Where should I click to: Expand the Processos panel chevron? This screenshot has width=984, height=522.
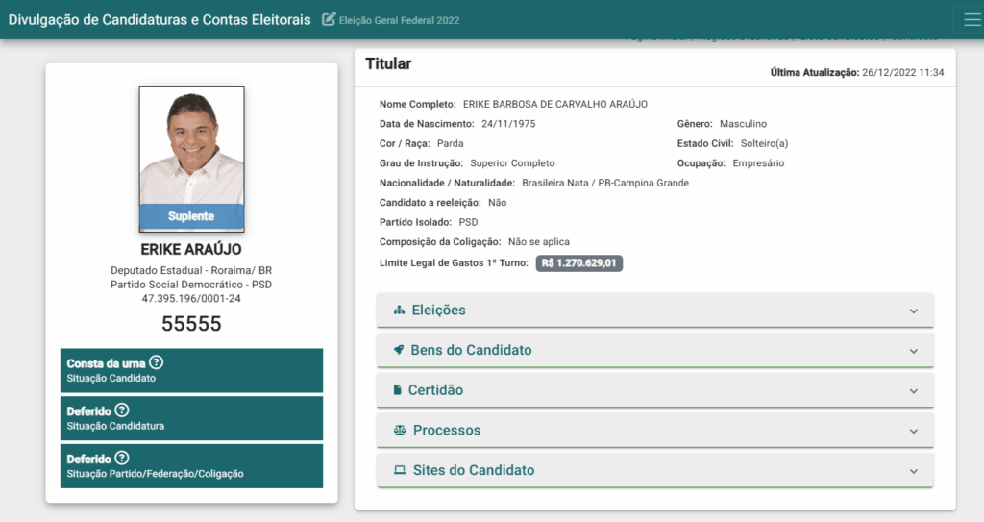click(x=914, y=431)
